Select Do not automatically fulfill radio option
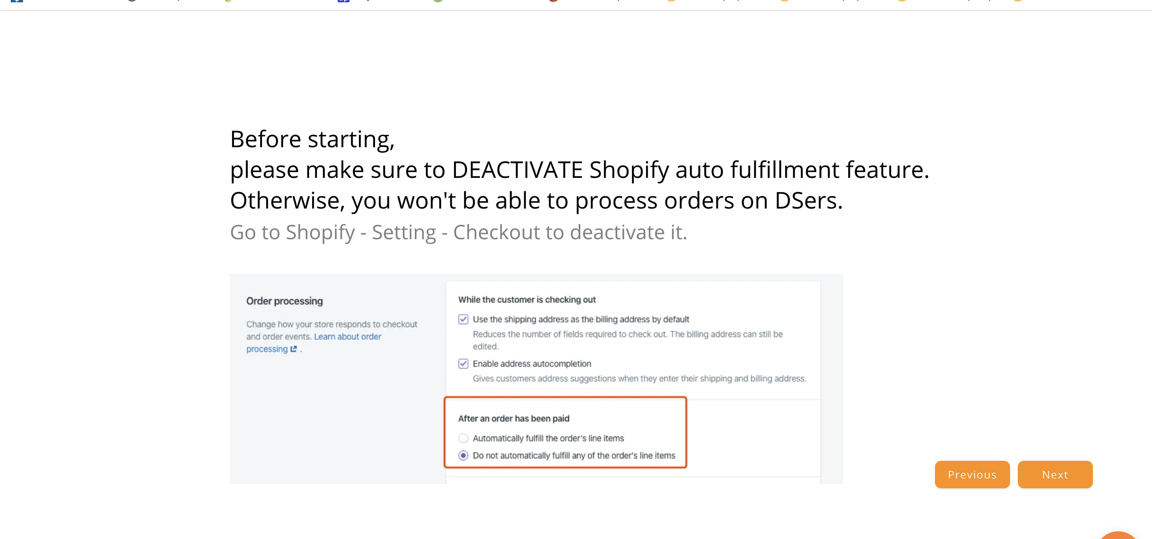 pos(463,455)
